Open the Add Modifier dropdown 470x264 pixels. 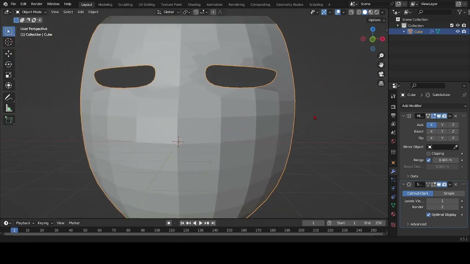(434, 106)
